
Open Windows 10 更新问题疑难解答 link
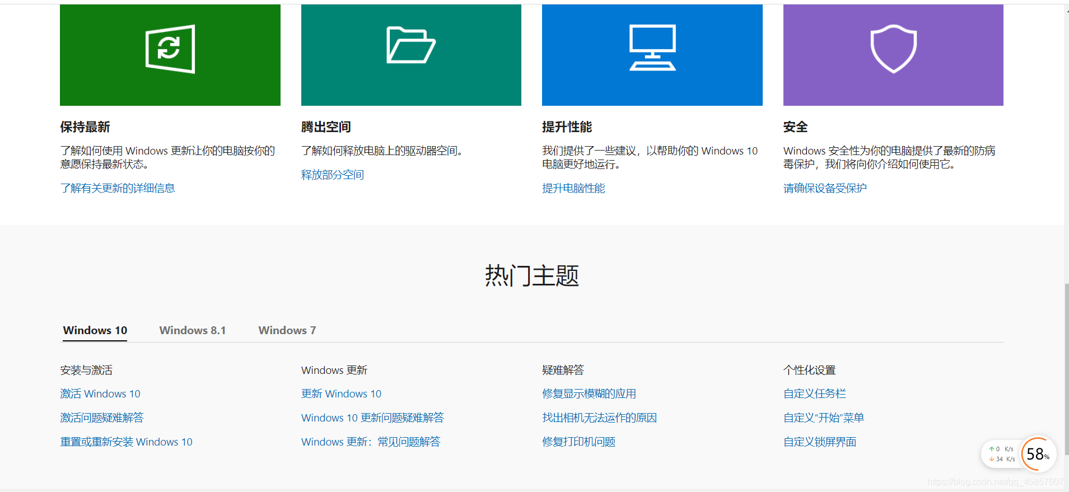point(372,418)
